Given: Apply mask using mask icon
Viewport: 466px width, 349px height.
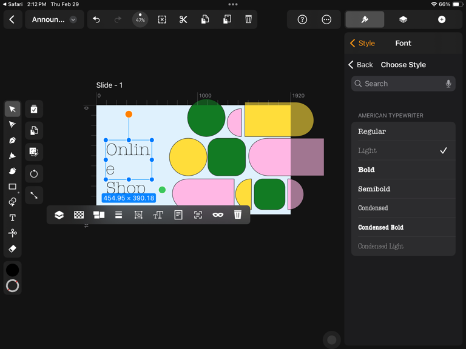Looking at the screenshot, I should point(218,215).
